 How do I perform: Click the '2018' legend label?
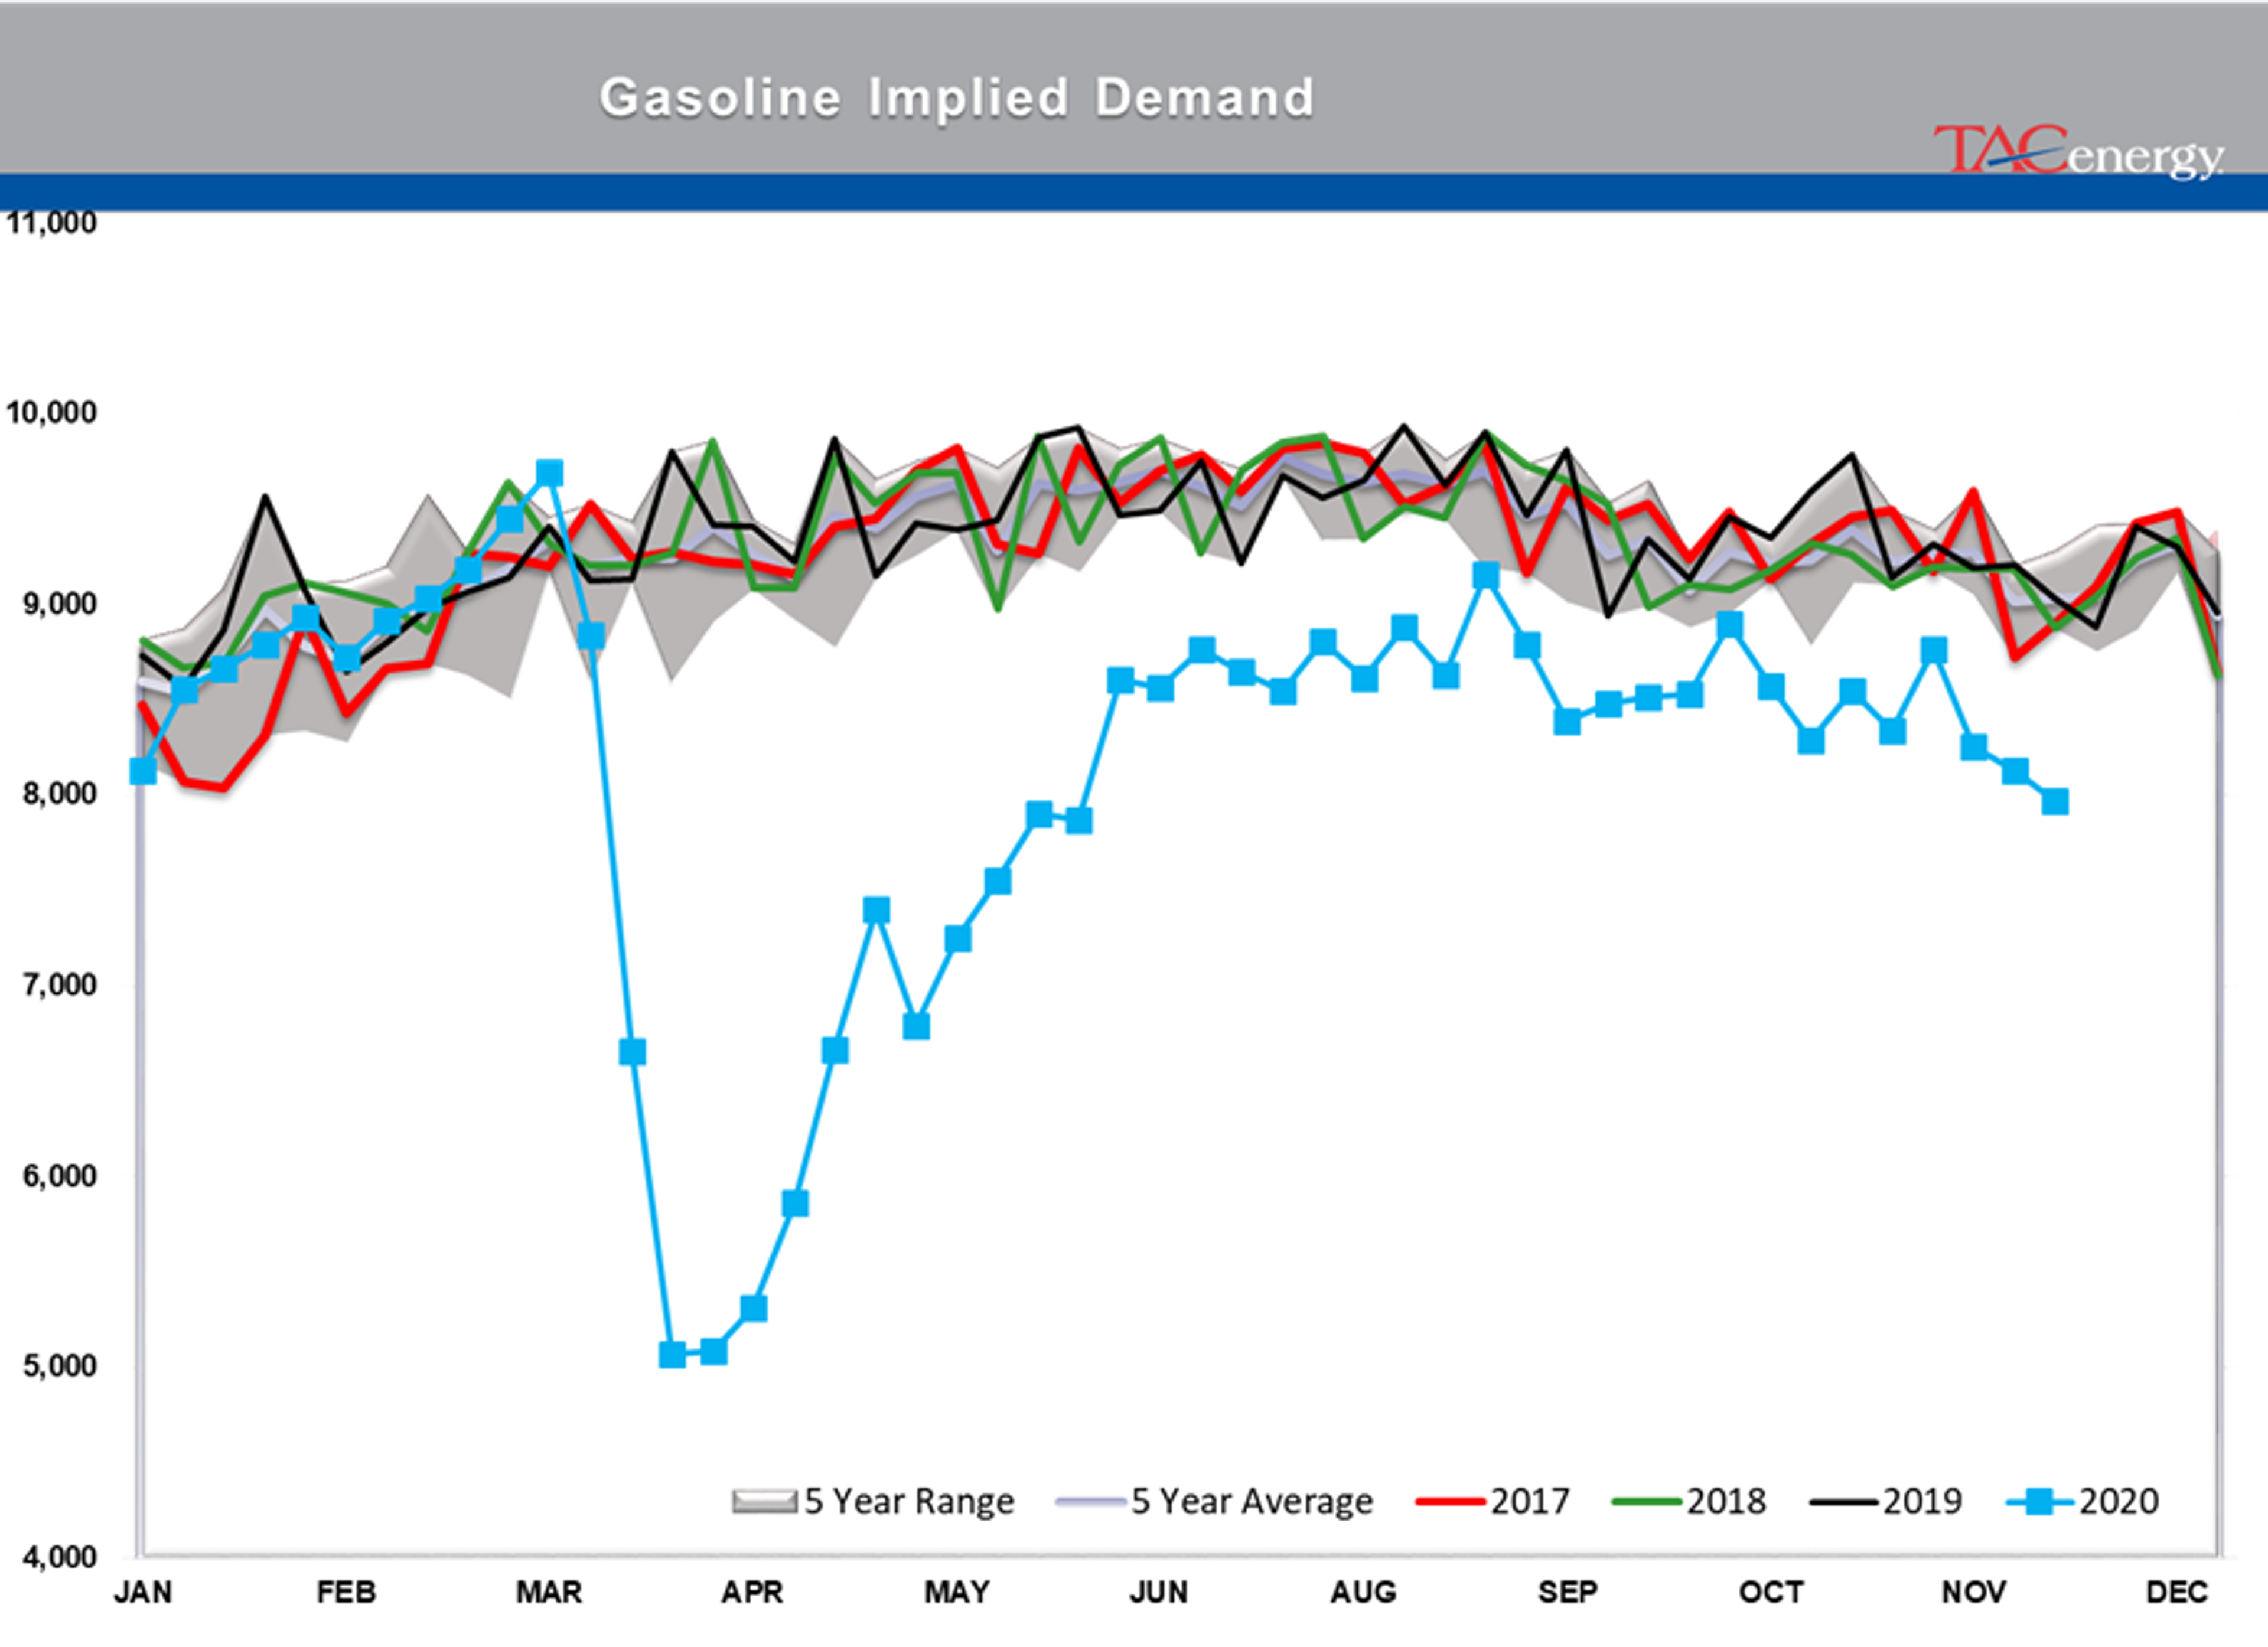tap(1726, 1501)
